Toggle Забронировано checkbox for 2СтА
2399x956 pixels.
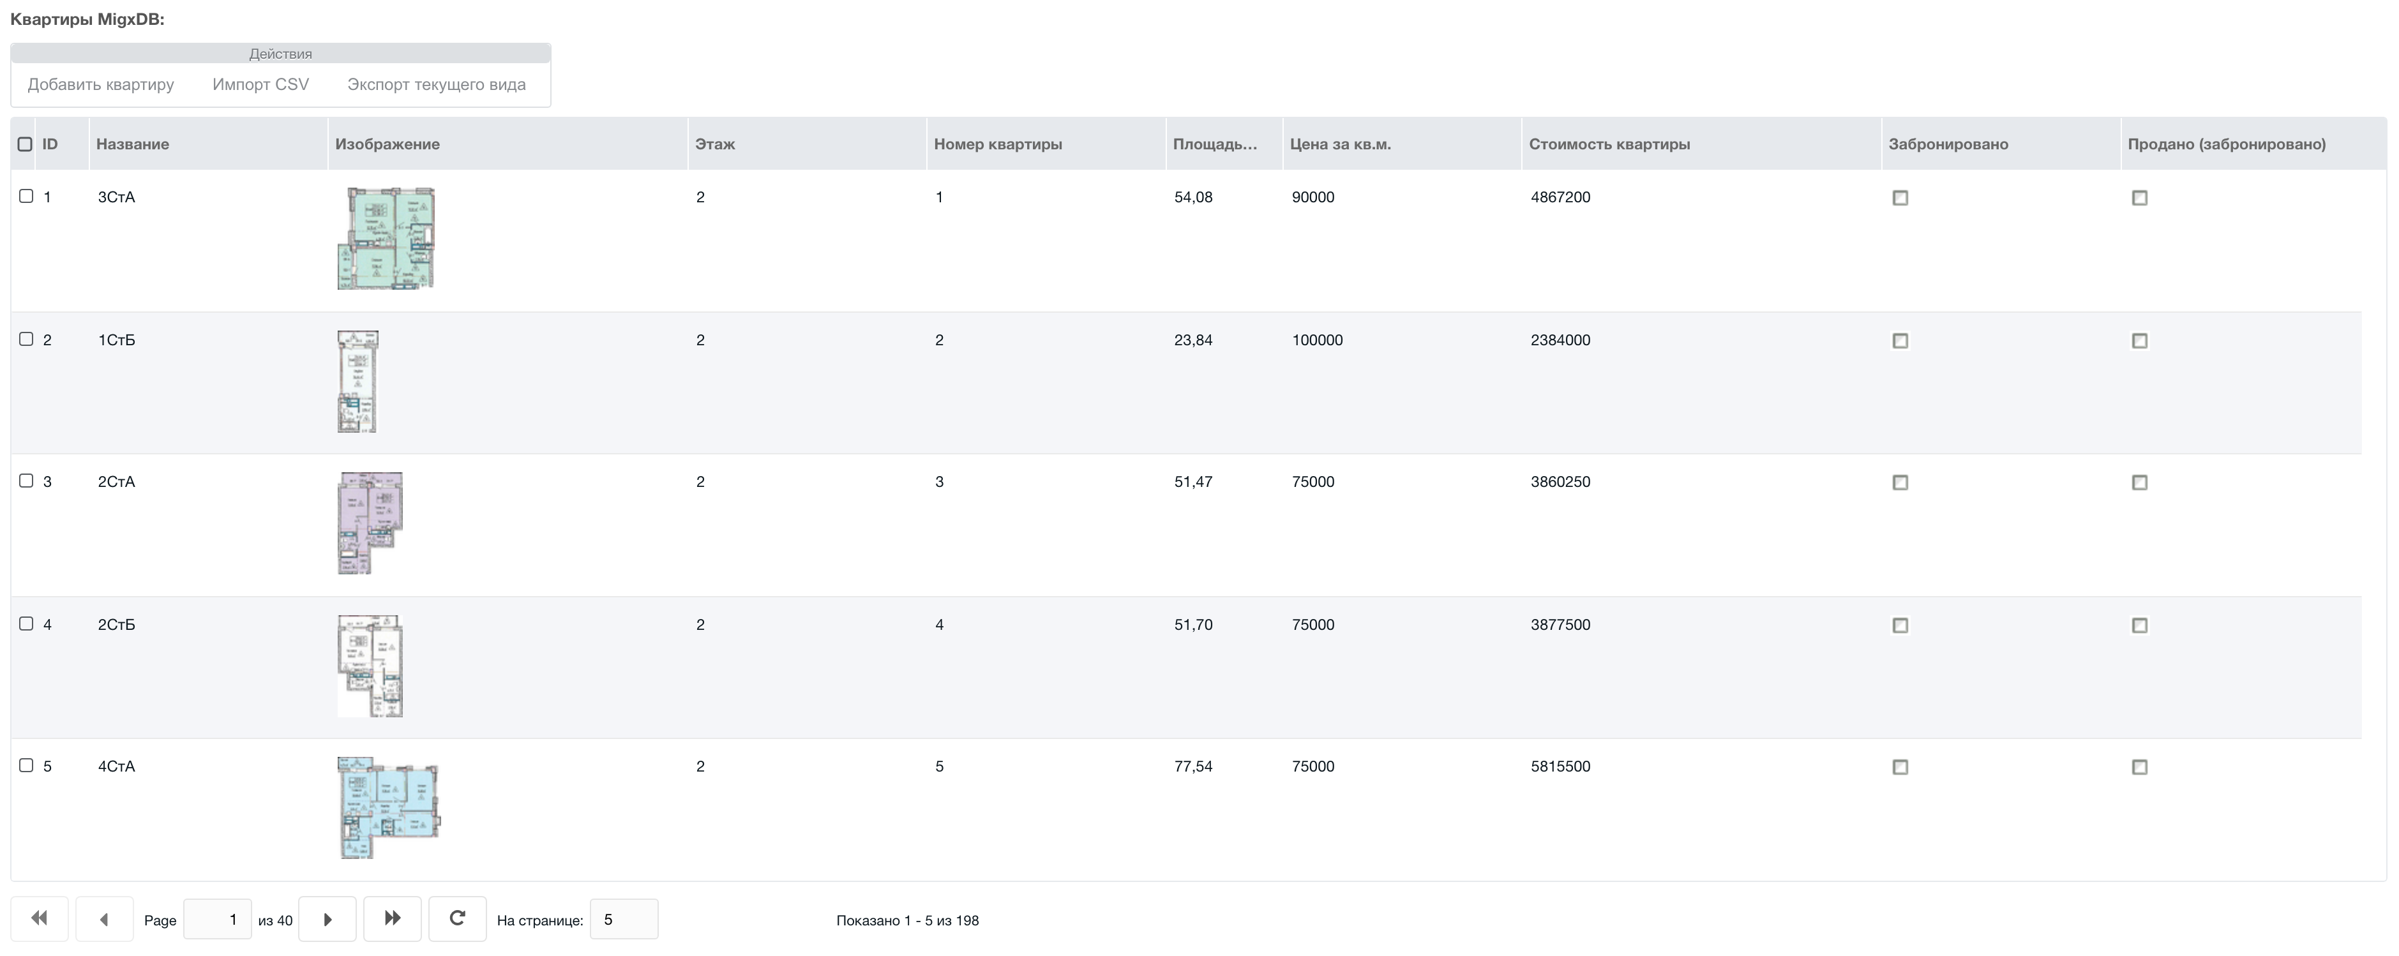pyautogui.click(x=1901, y=482)
